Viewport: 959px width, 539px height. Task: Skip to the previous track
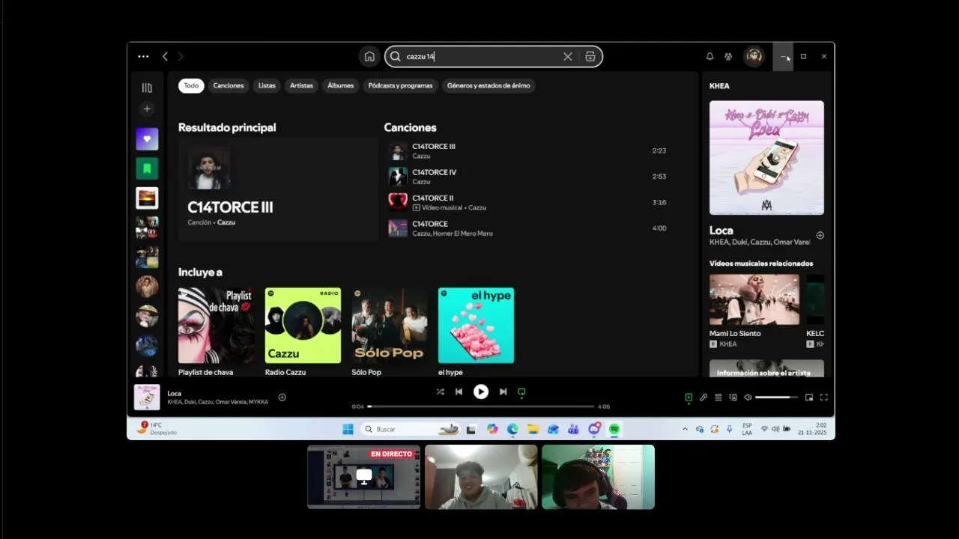click(x=459, y=392)
